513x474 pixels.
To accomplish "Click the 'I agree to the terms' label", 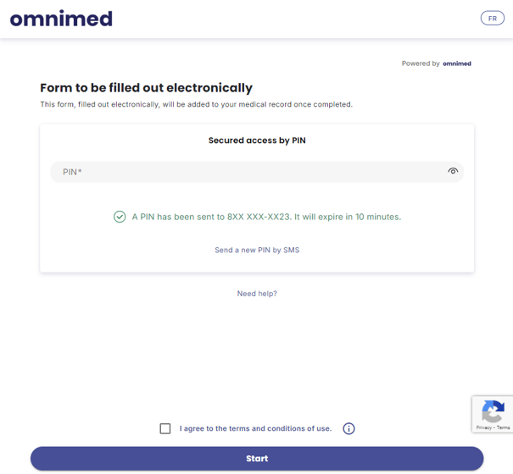I will click(255, 428).
